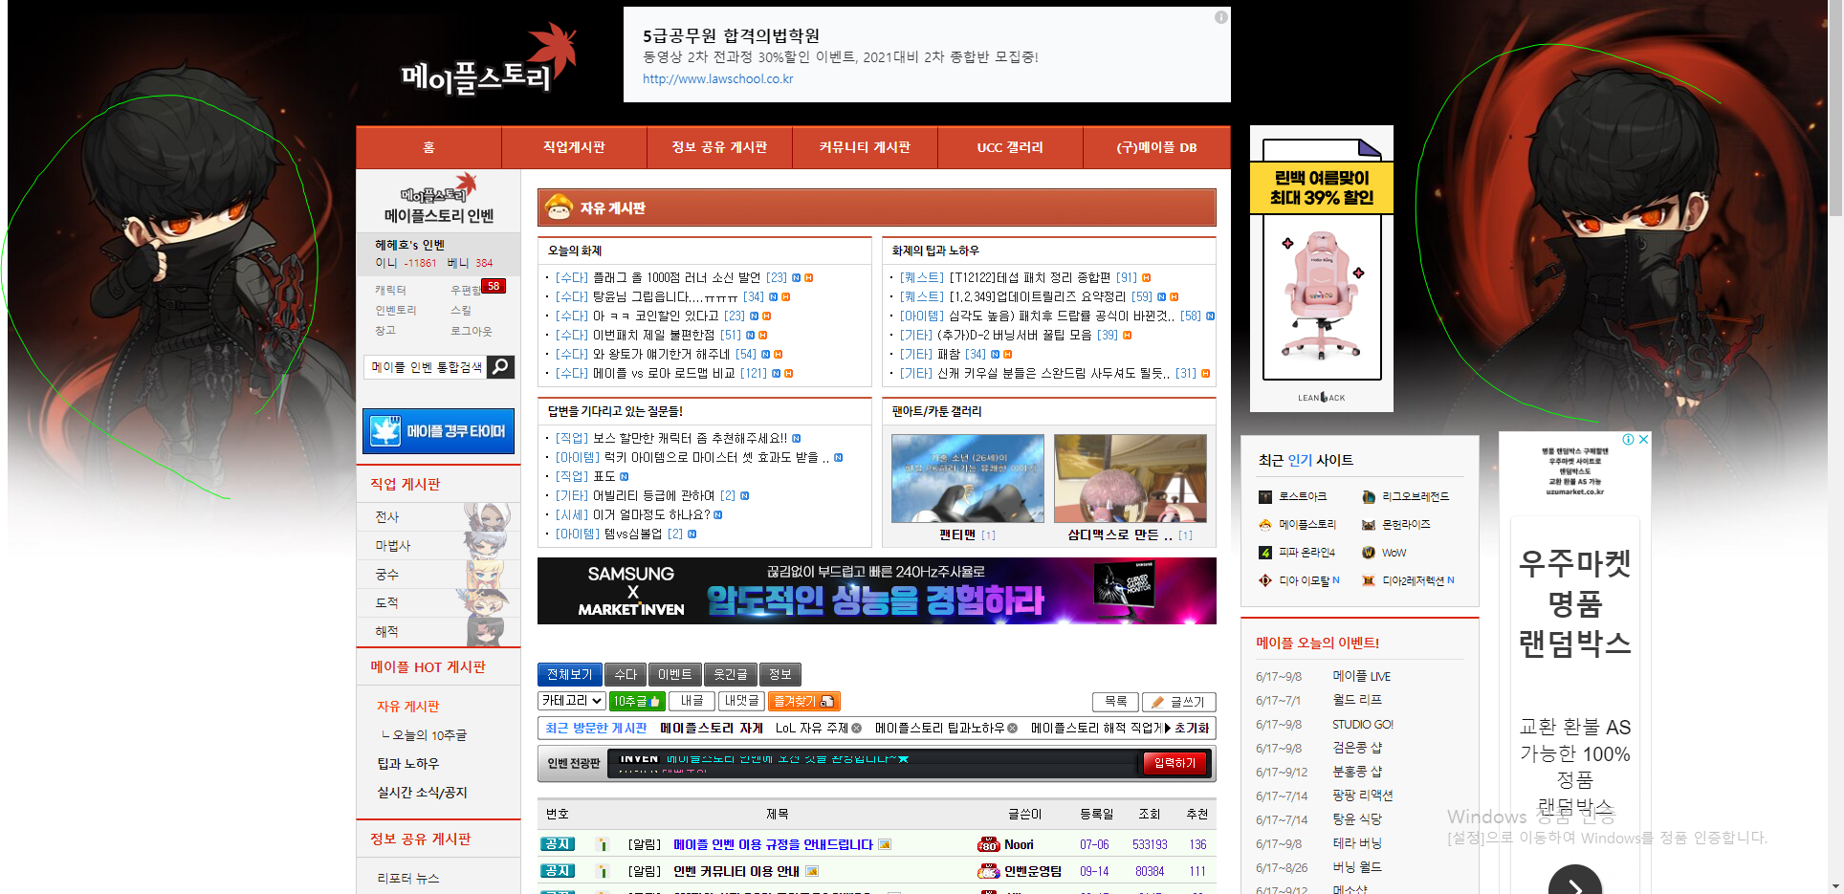Click the 리그오브레전드 site icon
This screenshot has height=894, width=1844.
coord(1369,497)
